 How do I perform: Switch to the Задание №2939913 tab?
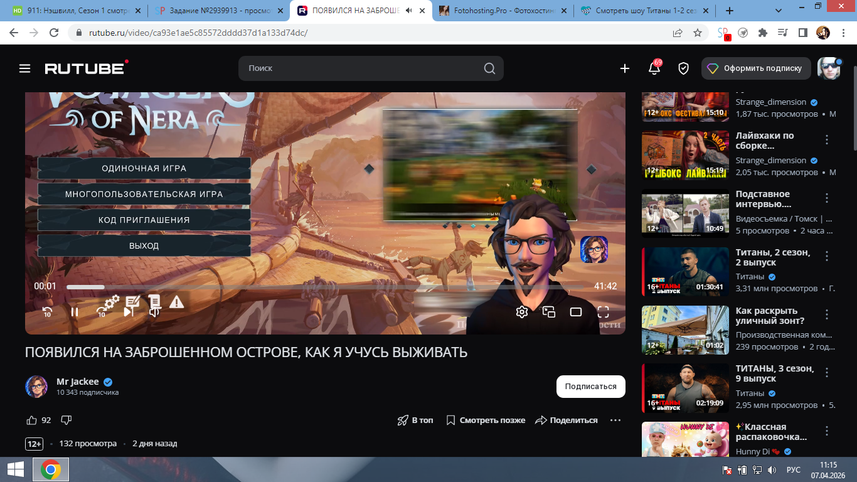218,11
